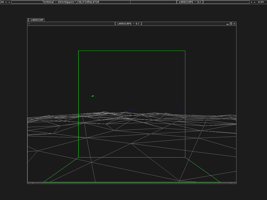Click the blue object near the horizon center
The height and width of the screenshot is (200, 267).
[x=131, y=110]
